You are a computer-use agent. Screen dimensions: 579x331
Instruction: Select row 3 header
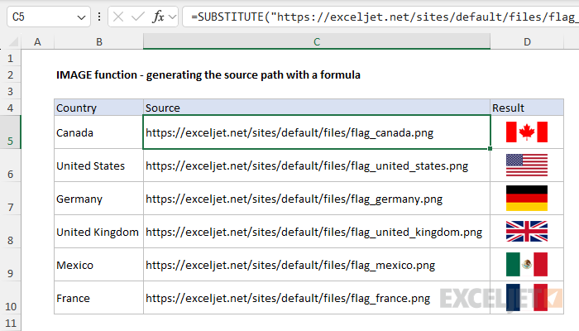(x=10, y=91)
